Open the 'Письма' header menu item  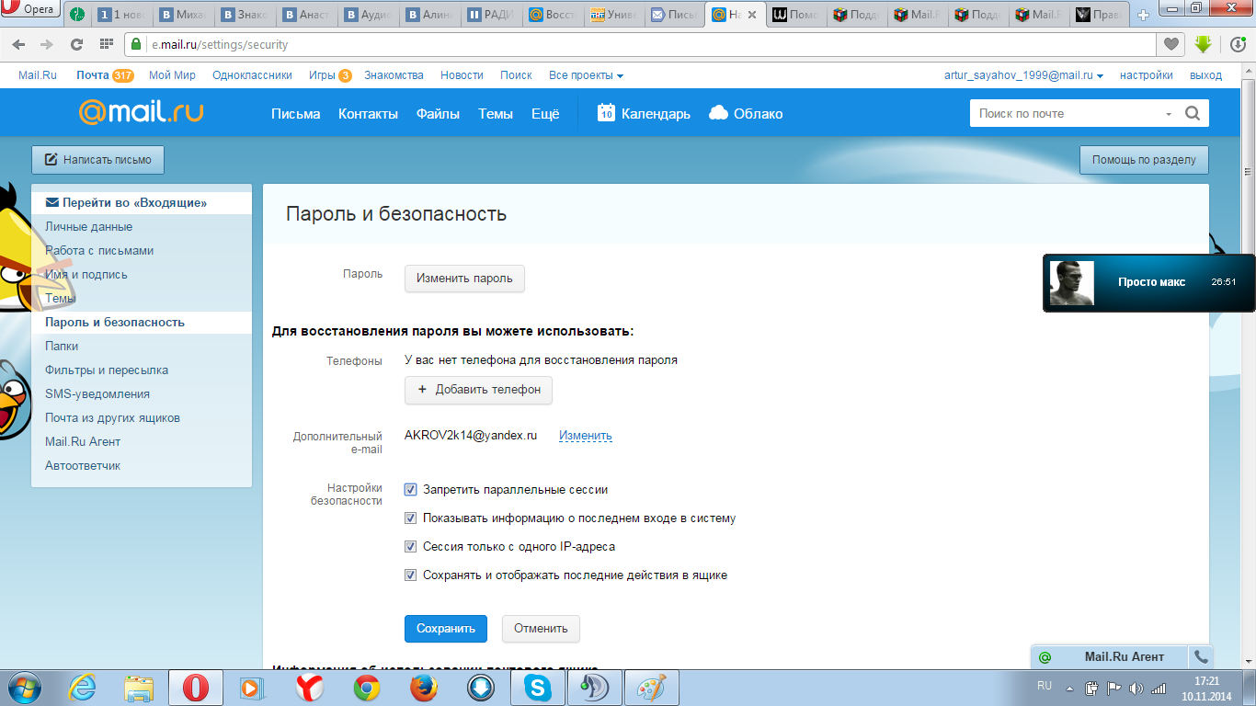(295, 114)
